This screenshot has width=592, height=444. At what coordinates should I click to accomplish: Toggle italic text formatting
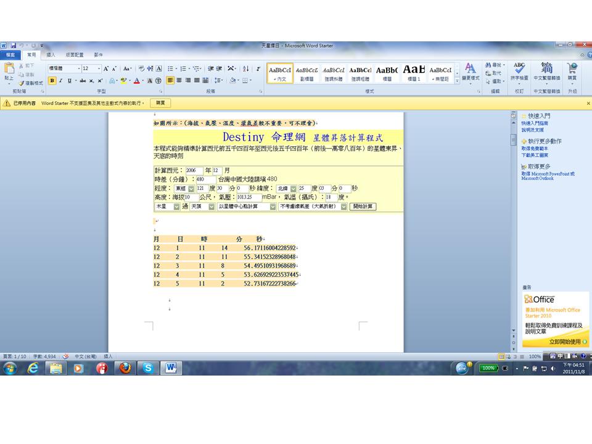click(x=60, y=80)
